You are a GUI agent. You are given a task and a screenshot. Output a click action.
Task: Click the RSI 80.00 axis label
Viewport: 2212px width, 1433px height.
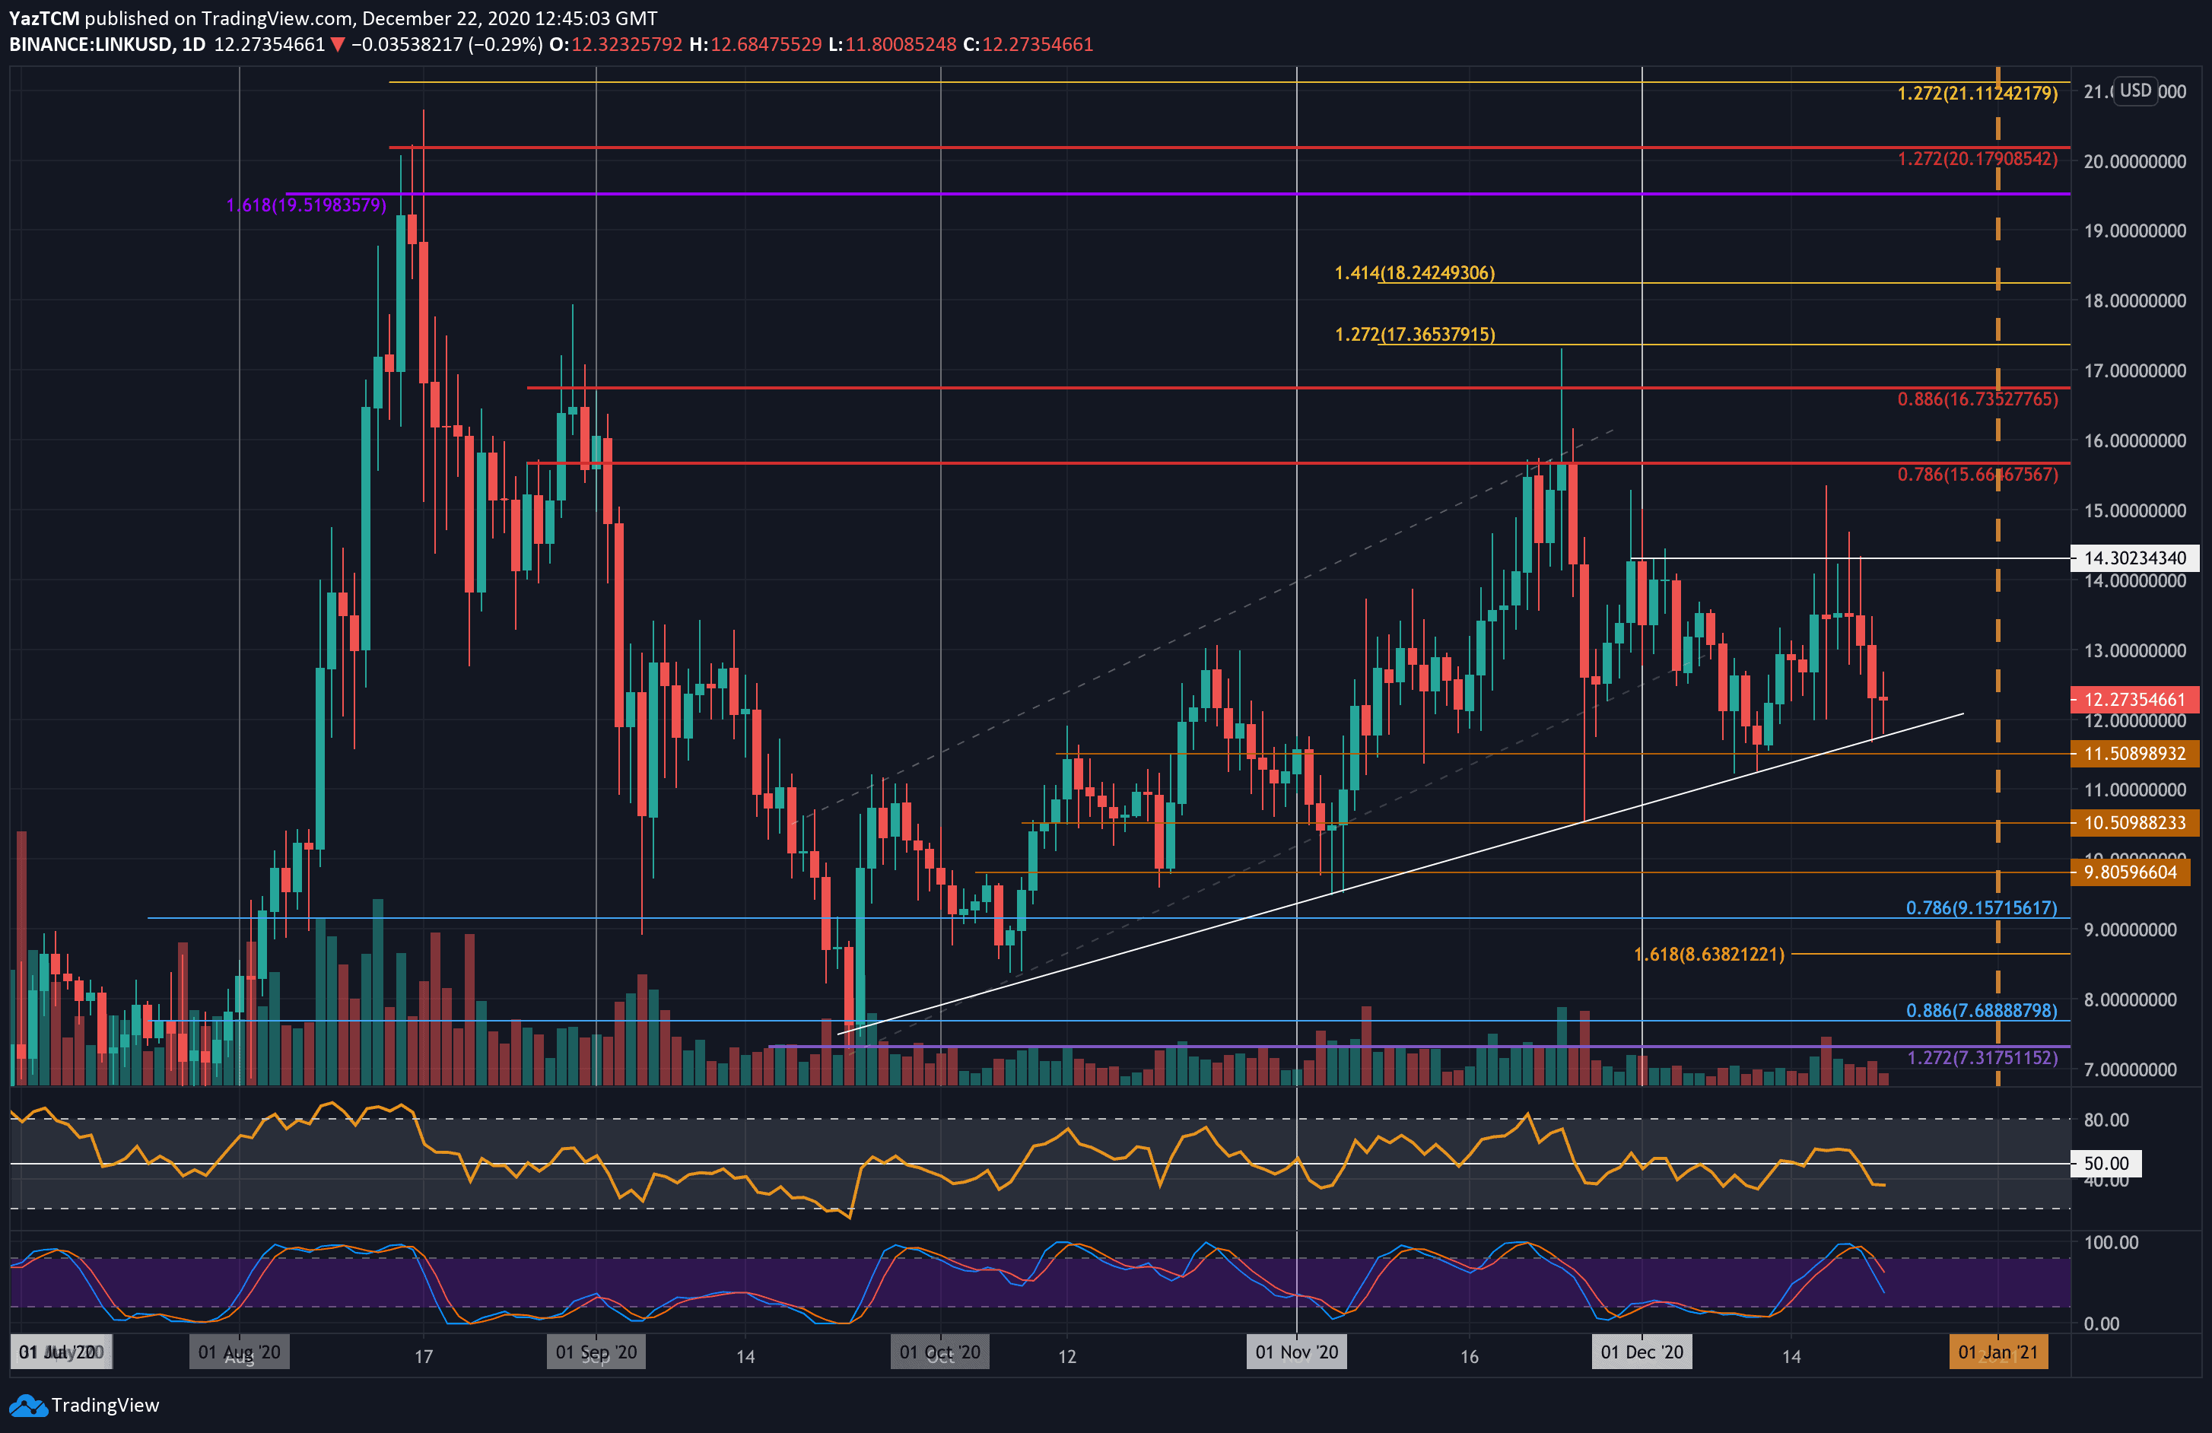coord(2105,1120)
